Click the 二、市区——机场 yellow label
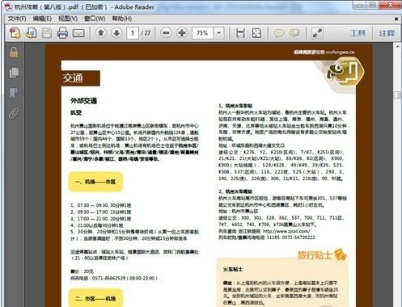This screenshot has height=307, width=402. (95, 298)
